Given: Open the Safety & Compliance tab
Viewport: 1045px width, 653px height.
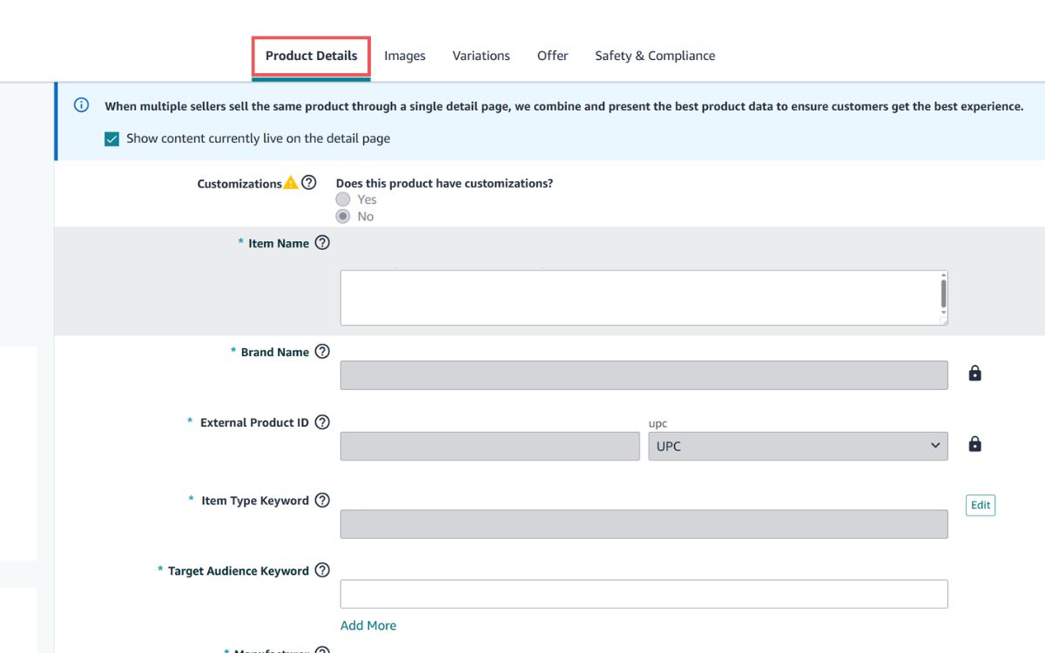Looking at the screenshot, I should pyautogui.click(x=655, y=56).
